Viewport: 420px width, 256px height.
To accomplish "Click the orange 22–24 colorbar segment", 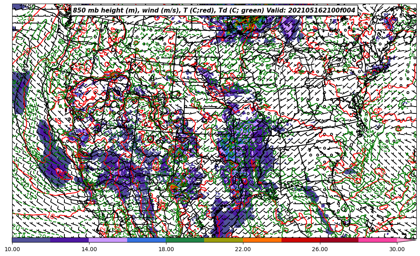I will [262, 240].
